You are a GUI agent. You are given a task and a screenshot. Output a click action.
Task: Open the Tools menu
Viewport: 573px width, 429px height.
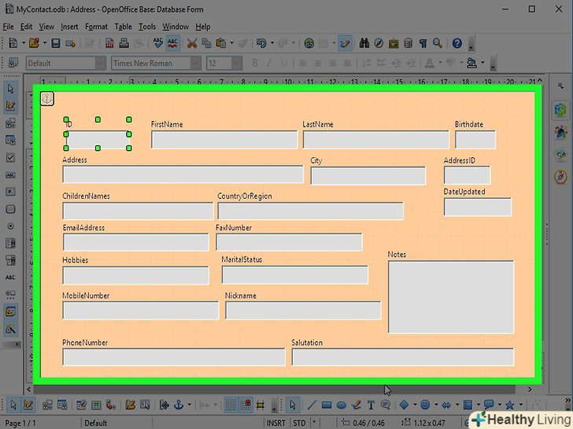[x=147, y=27]
